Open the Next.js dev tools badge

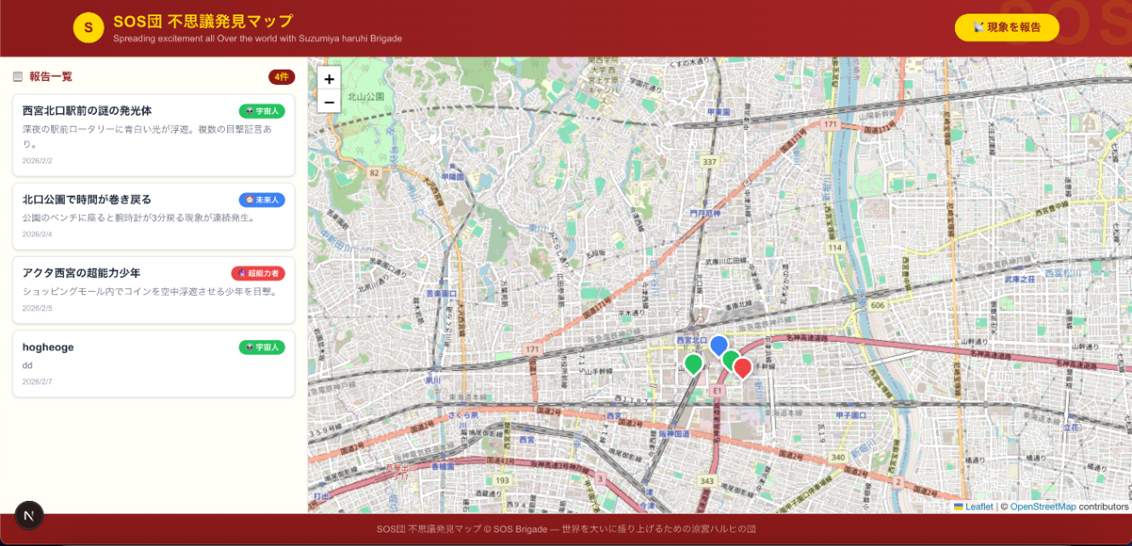pyautogui.click(x=30, y=515)
